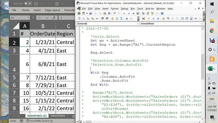Viewport: 218px width, 123px height.
Task: Open Properties Window from the toolbar
Action: pyautogui.click(x=148, y=13)
